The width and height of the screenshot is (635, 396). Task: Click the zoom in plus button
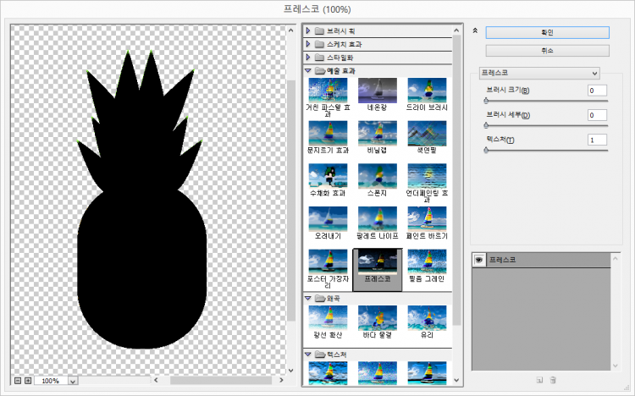point(28,381)
